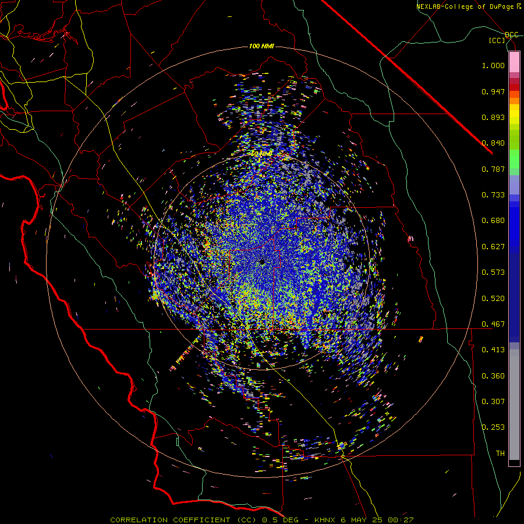Click the 0.787 legend value
The height and width of the screenshot is (524, 524).
pyautogui.click(x=493, y=169)
